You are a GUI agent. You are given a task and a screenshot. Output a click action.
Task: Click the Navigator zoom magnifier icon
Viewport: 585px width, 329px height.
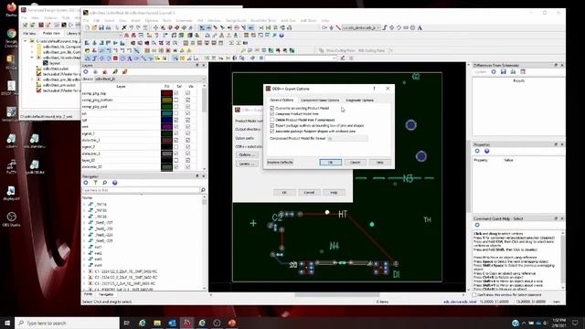(x=105, y=183)
